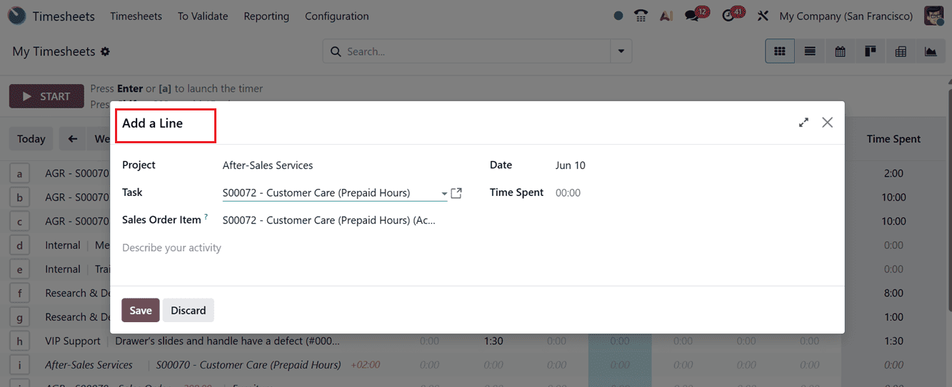Viewport: 952px width, 387px height.
Task: Click the search magnifier icon
Action: coord(336,51)
